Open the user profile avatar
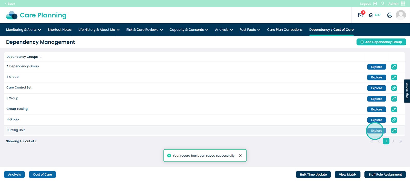 pyautogui.click(x=401, y=15)
